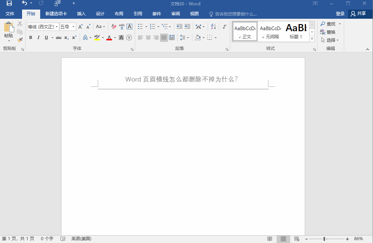Paste from the clipboard with the 粘贴 icon
This screenshot has width=373, height=243.
(x=9, y=27)
